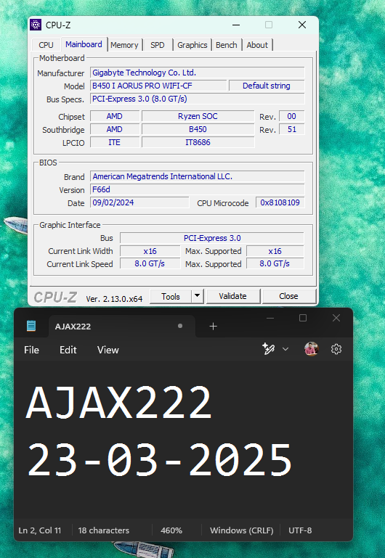Click the 23-03-2025 text line in Notepad
The image size is (385, 558).
pyautogui.click(x=159, y=459)
